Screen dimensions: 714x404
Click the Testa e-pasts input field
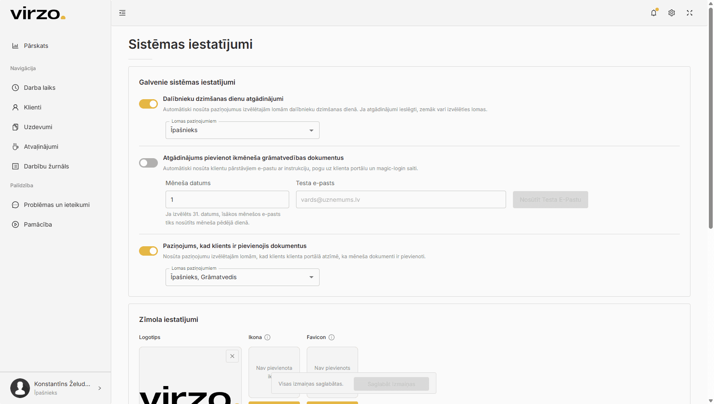pos(401,200)
